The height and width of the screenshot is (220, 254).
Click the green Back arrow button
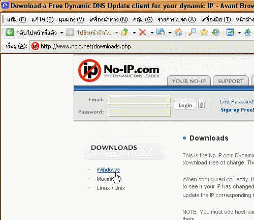pos(10,32)
